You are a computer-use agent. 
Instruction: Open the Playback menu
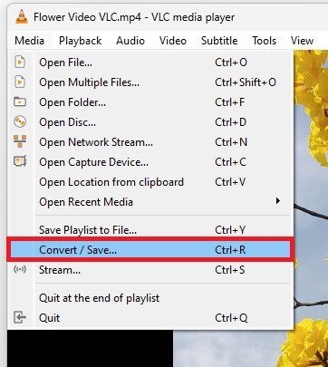[80, 41]
